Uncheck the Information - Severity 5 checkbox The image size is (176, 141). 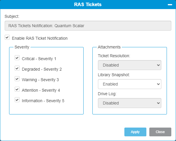click(17, 100)
